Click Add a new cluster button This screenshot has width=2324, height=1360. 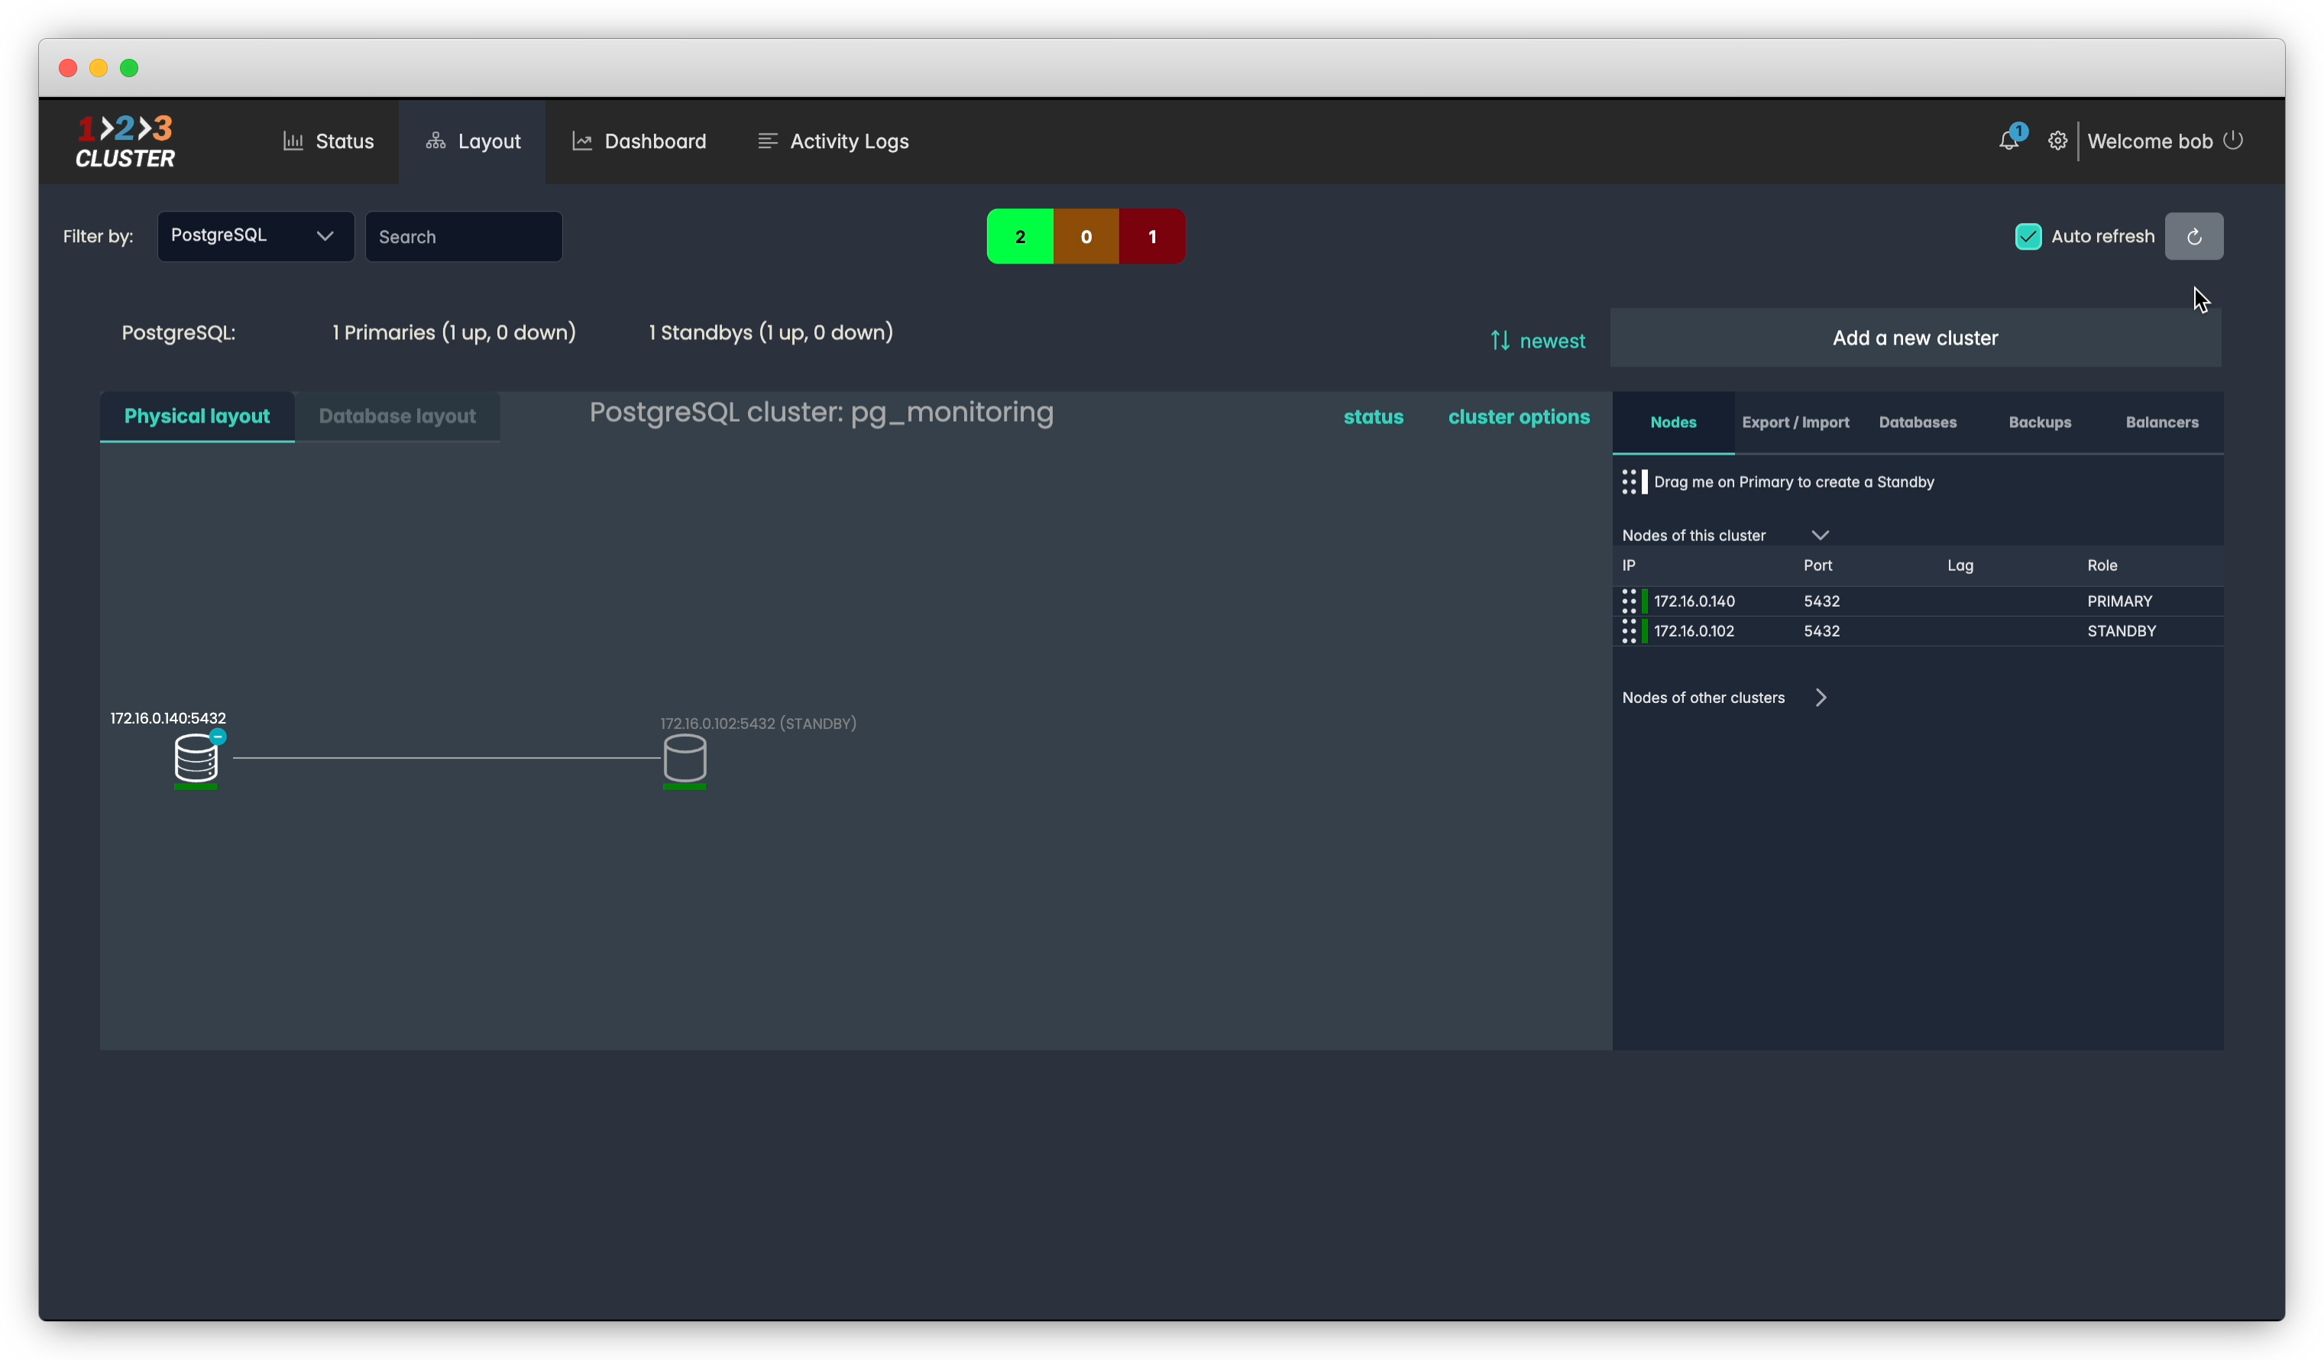(x=1915, y=338)
